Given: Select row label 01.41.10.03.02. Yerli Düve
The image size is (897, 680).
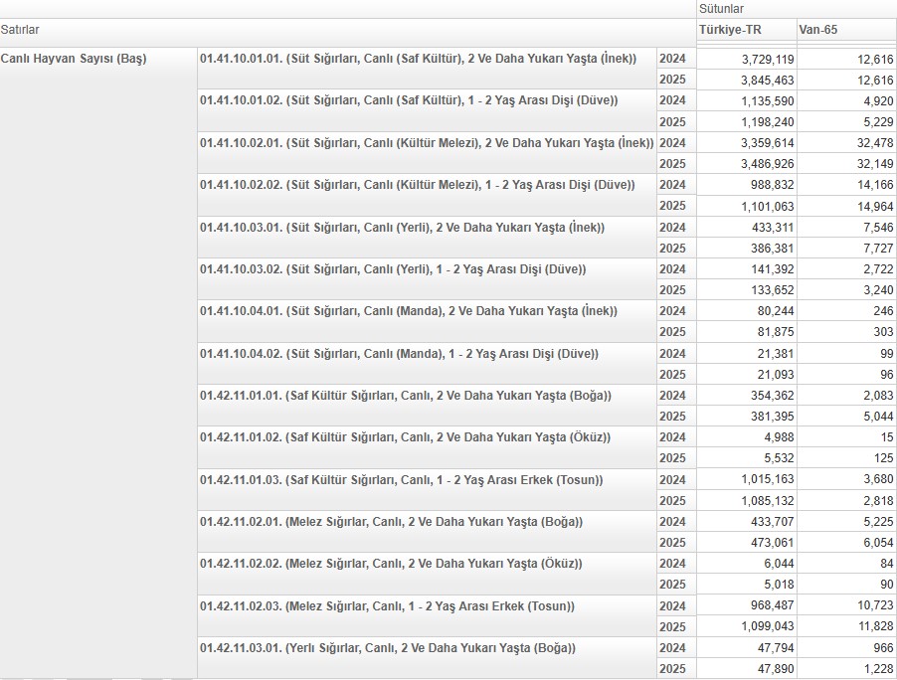Looking at the screenshot, I should click(393, 269).
